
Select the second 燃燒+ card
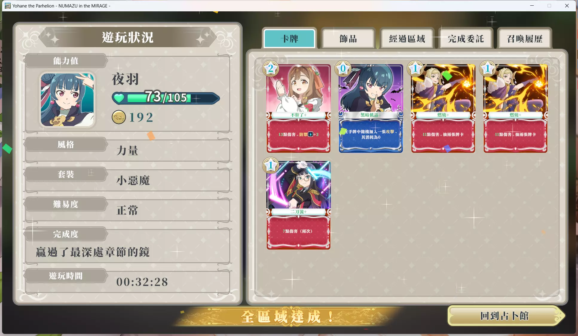tap(516, 109)
